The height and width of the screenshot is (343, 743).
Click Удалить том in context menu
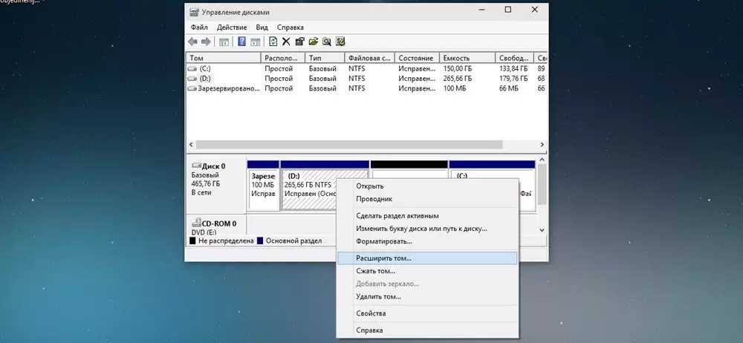378,296
